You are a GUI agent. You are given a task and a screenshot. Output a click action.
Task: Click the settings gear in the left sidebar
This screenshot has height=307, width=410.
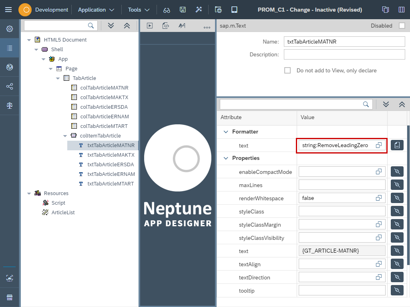(10, 28)
